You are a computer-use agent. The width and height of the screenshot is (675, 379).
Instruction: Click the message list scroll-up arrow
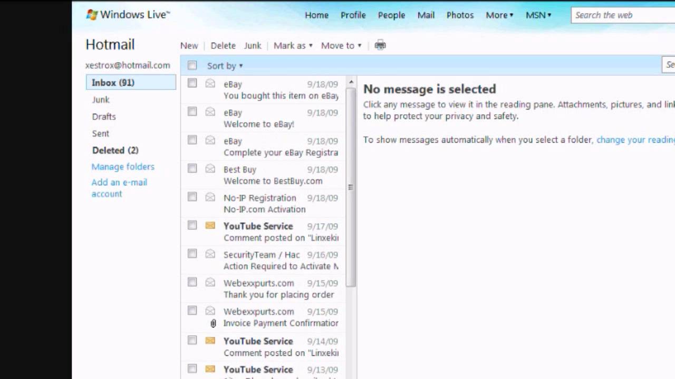[351, 83]
